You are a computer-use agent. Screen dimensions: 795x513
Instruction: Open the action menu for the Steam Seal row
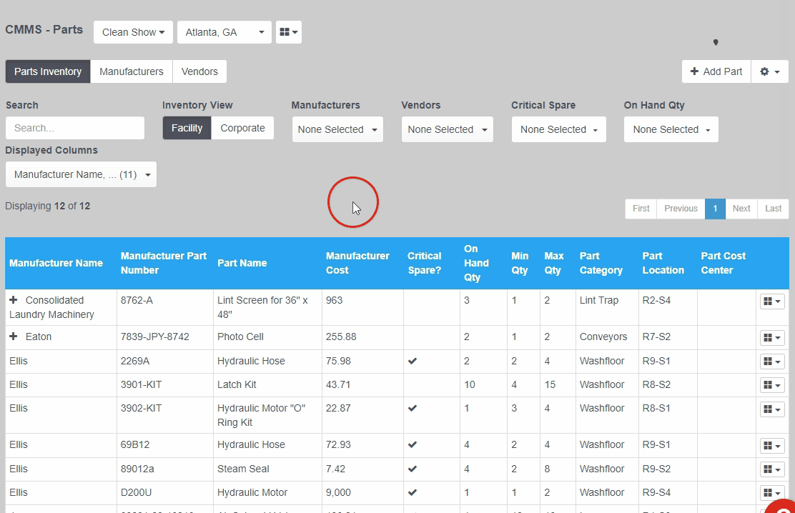coord(772,469)
